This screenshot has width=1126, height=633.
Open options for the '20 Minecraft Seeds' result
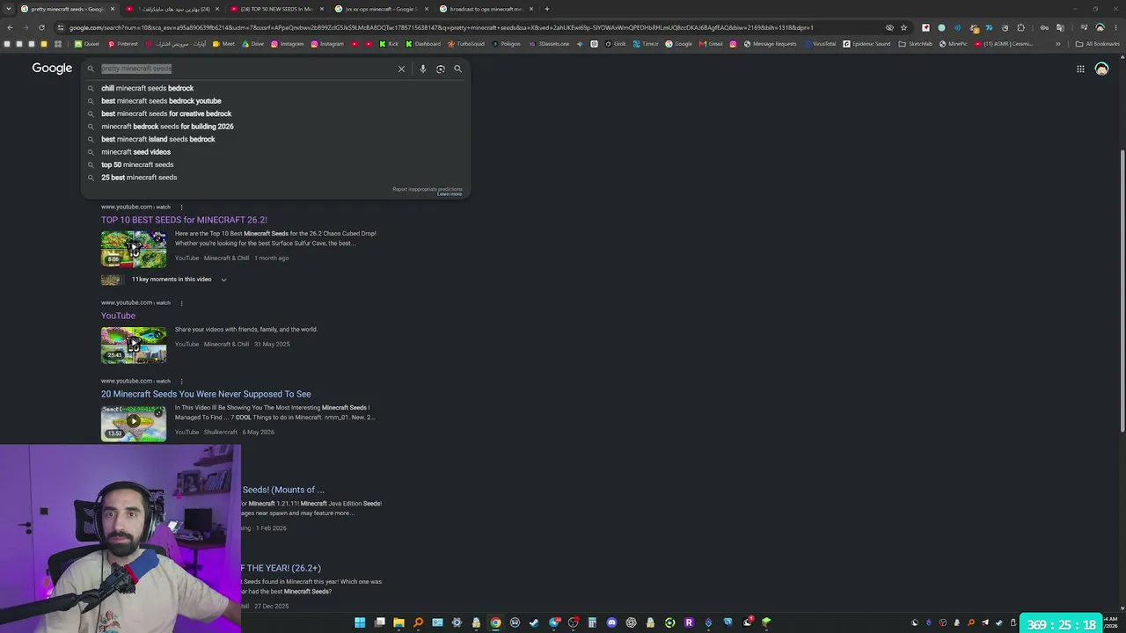181,382
